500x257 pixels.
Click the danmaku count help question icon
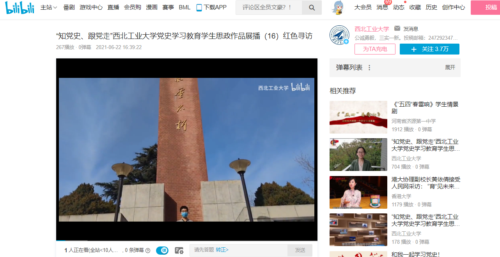pos(148,251)
